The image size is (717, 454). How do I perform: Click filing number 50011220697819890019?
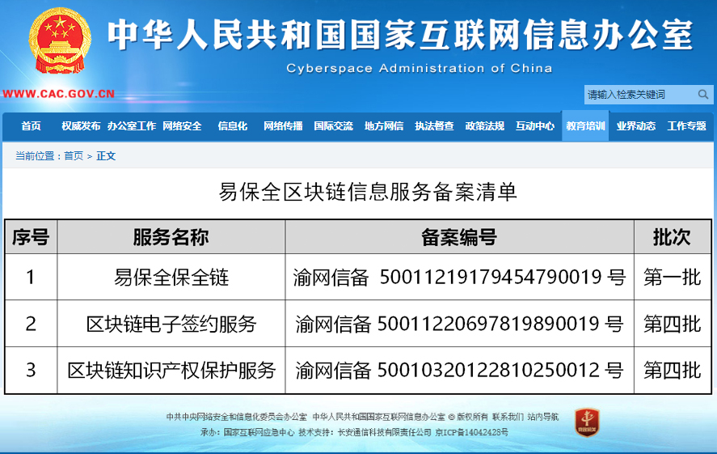click(488, 324)
